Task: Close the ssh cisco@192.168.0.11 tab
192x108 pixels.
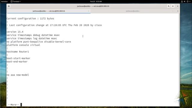Action: (x=88, y=11)
